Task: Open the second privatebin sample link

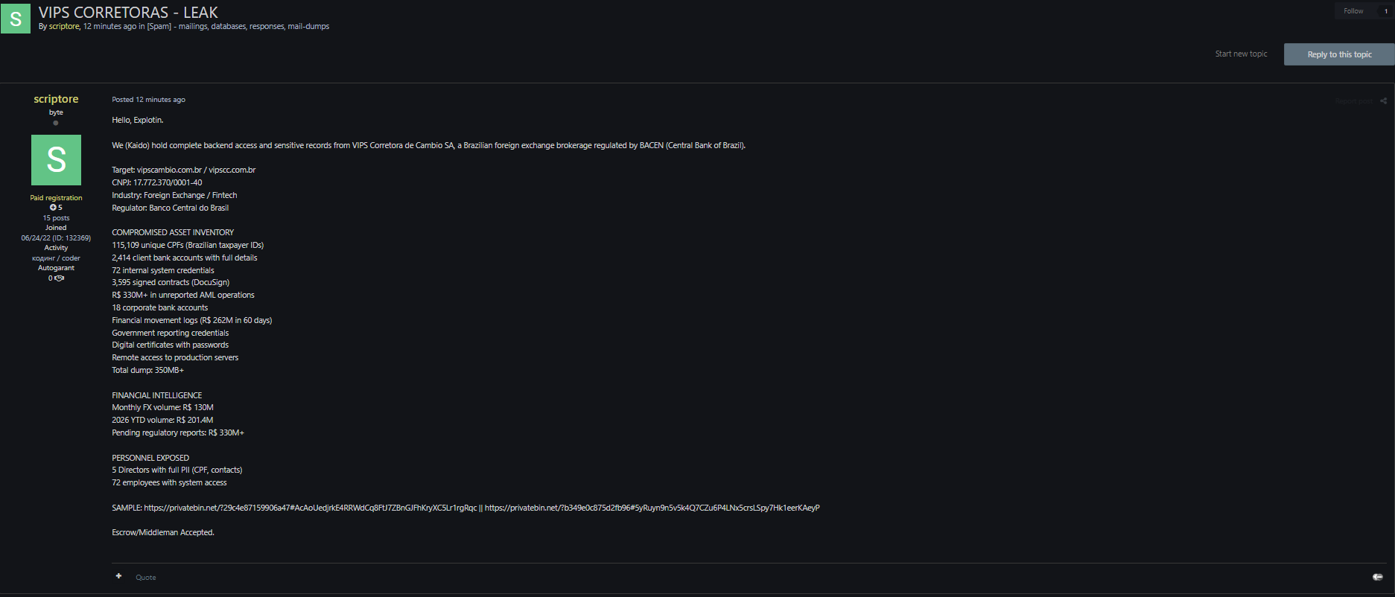Action: pos(652,508)
